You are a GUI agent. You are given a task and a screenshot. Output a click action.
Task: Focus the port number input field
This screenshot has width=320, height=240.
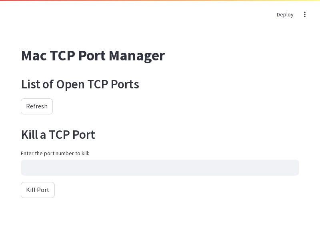tap(160, 168)
